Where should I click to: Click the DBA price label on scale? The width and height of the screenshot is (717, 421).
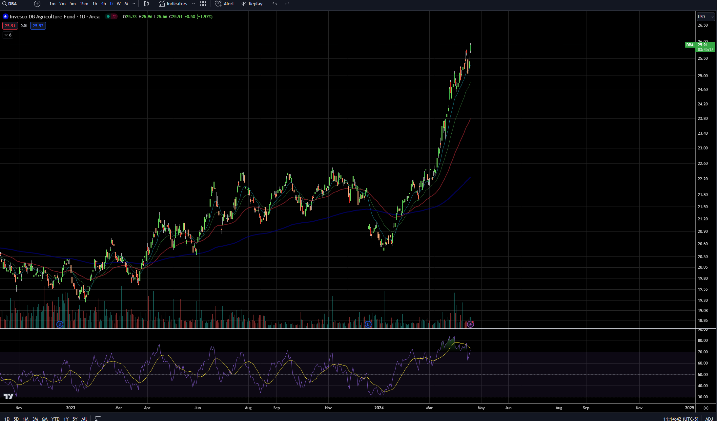point(690,45)
